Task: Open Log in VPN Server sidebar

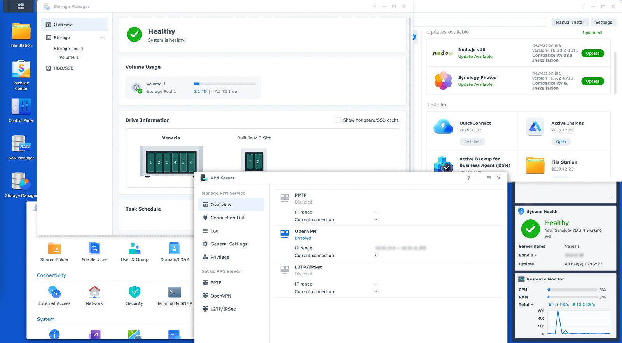Action: (x=231, y=231)
